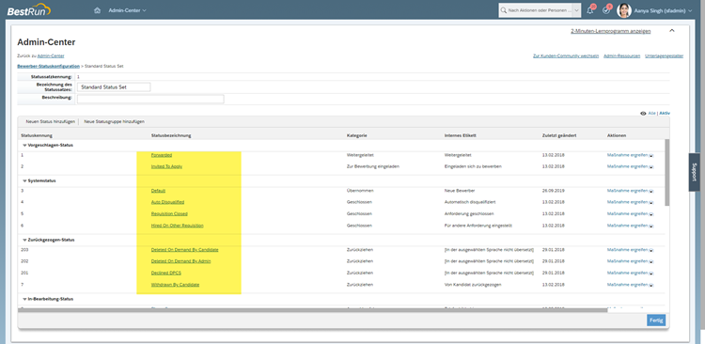Open action arrow for Withdrawn By Candidate row
This screenshot has width=705, height=344.
click(651, 285)
